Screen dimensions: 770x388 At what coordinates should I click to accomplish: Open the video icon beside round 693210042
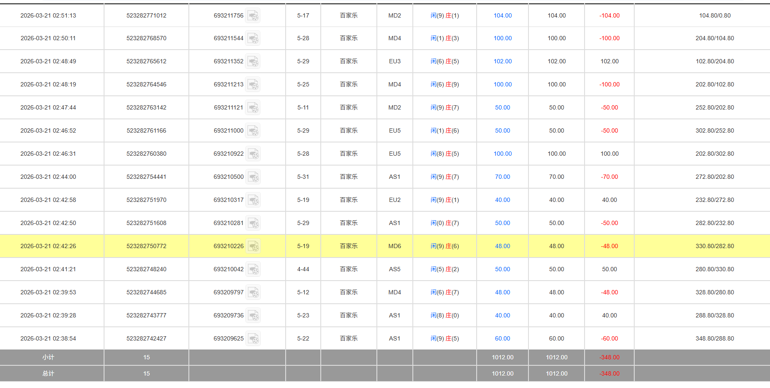tap(253, 270)
